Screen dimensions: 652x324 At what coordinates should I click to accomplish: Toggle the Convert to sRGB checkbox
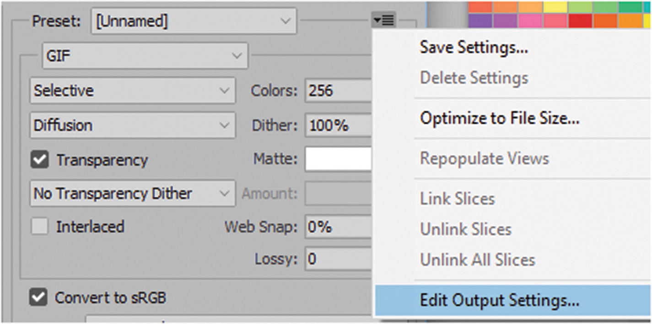tap(38, 298)
